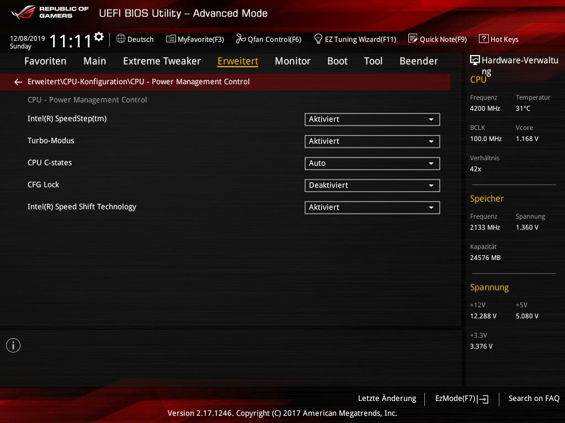Switch to the Favoriten tab

tap(45, 61)
